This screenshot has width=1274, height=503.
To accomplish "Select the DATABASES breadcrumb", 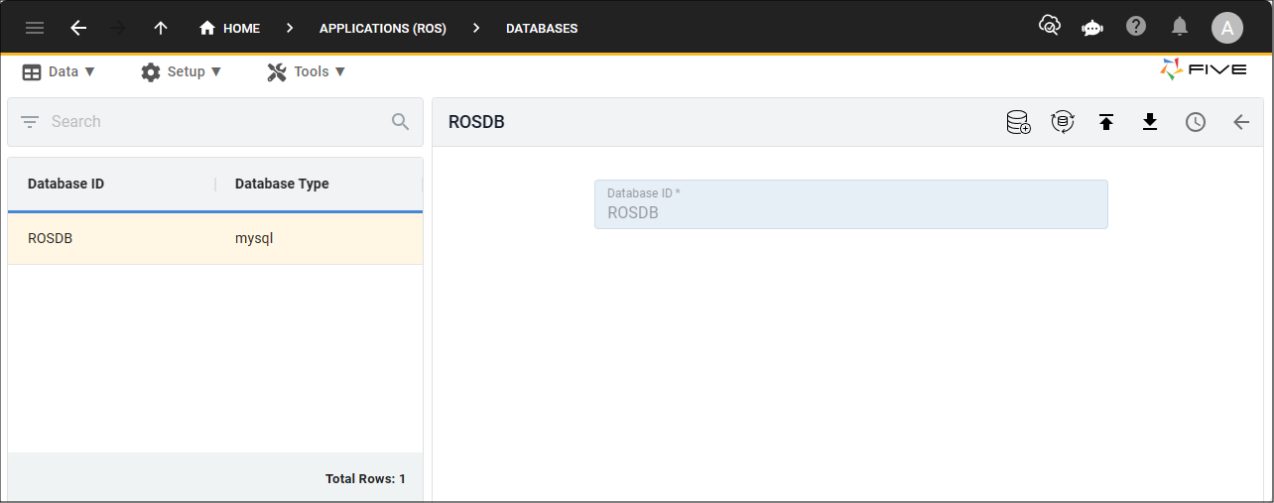I will (542, 28).
